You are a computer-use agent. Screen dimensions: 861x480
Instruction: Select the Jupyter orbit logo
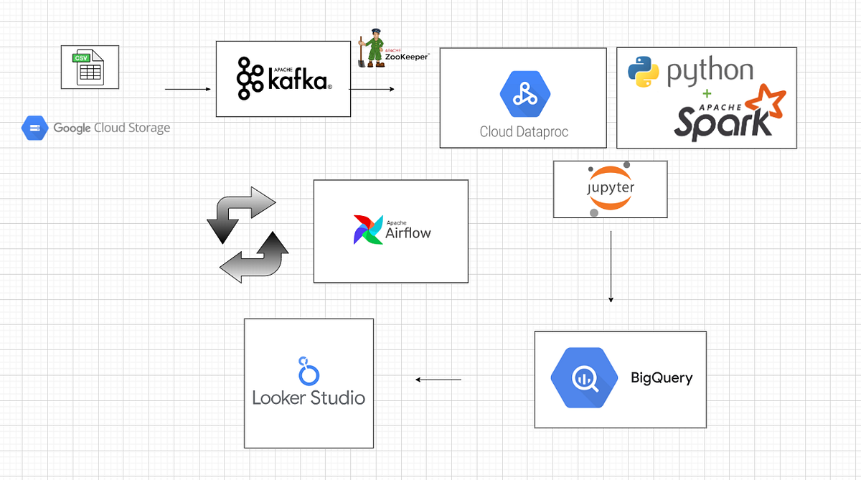click(x=609, y=188)
